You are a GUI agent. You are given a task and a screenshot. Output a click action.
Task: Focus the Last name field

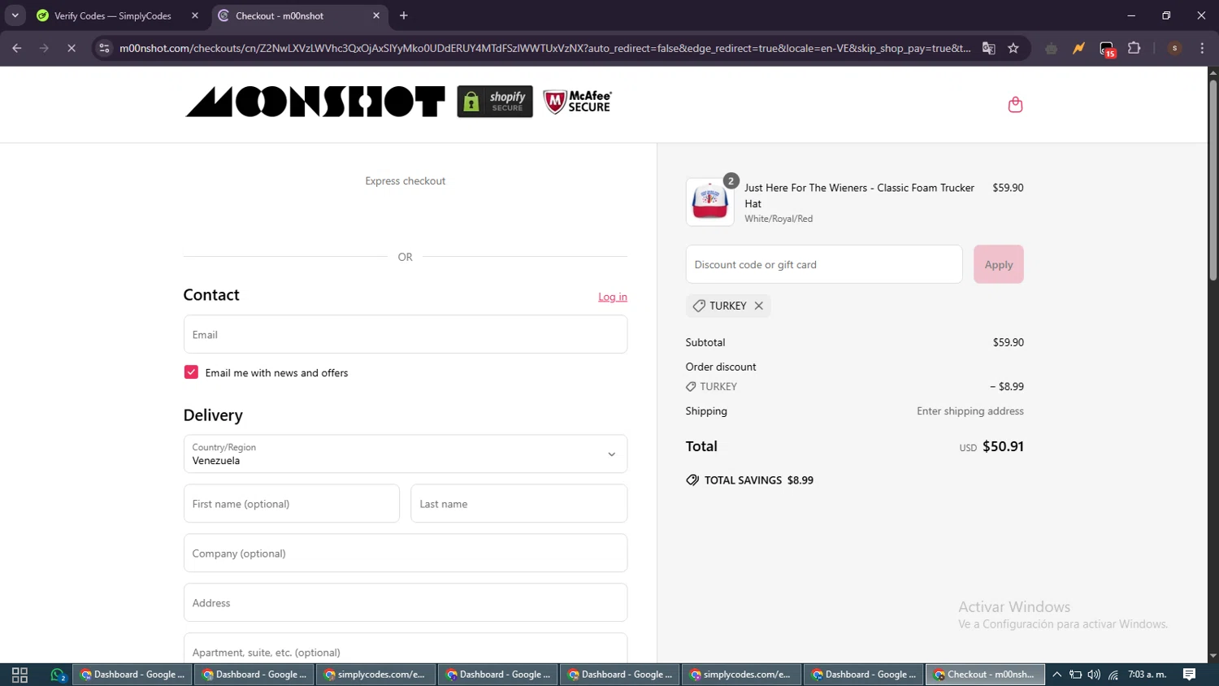point(519,503)
